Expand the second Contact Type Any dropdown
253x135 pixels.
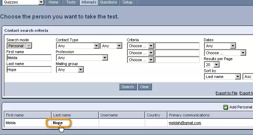(x=111, y=46)
